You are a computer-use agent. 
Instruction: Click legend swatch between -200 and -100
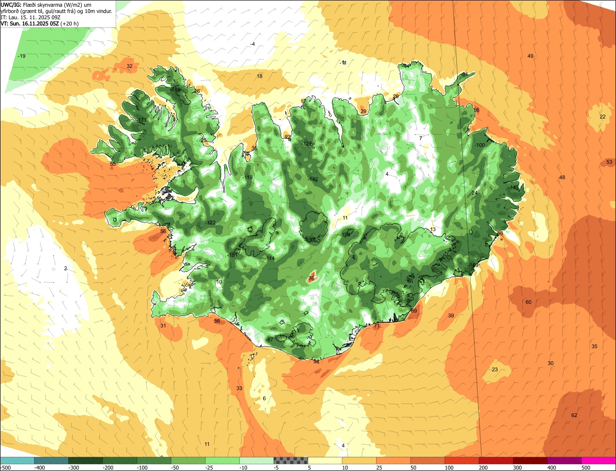click(x=119, y=460)
